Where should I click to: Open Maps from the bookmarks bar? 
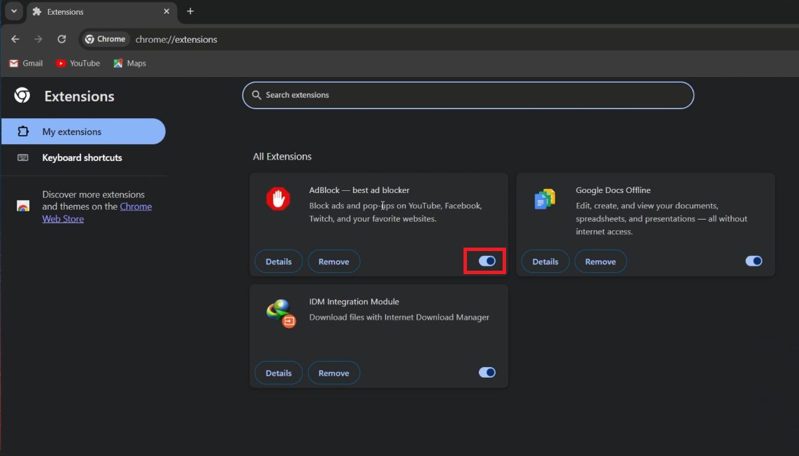pos(129,63)
